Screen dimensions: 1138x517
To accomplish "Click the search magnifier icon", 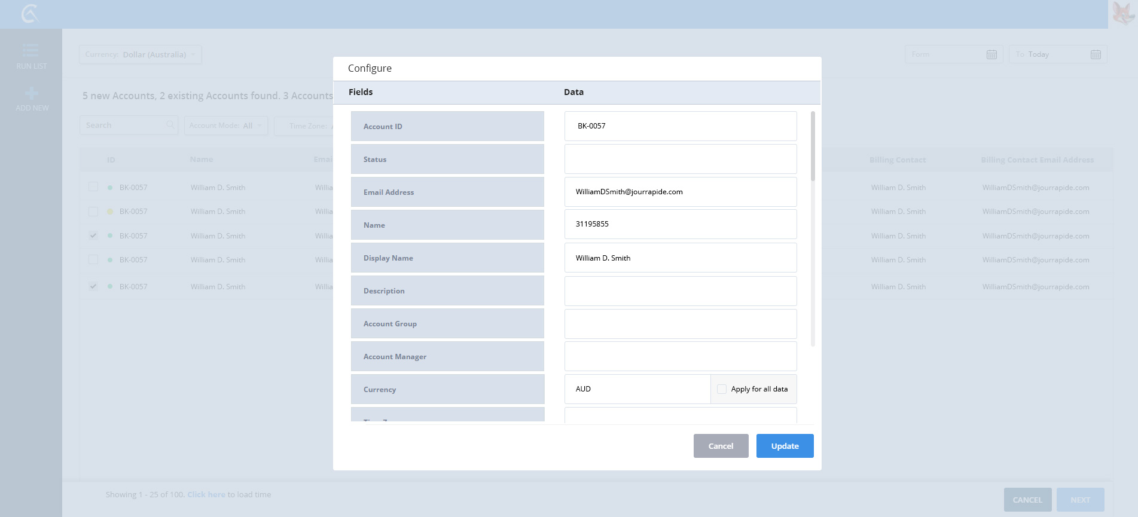I will point(170,125).
